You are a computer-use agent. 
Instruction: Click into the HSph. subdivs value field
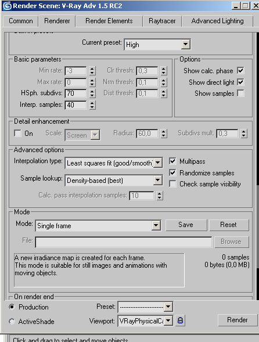click(x=75, y=93)
